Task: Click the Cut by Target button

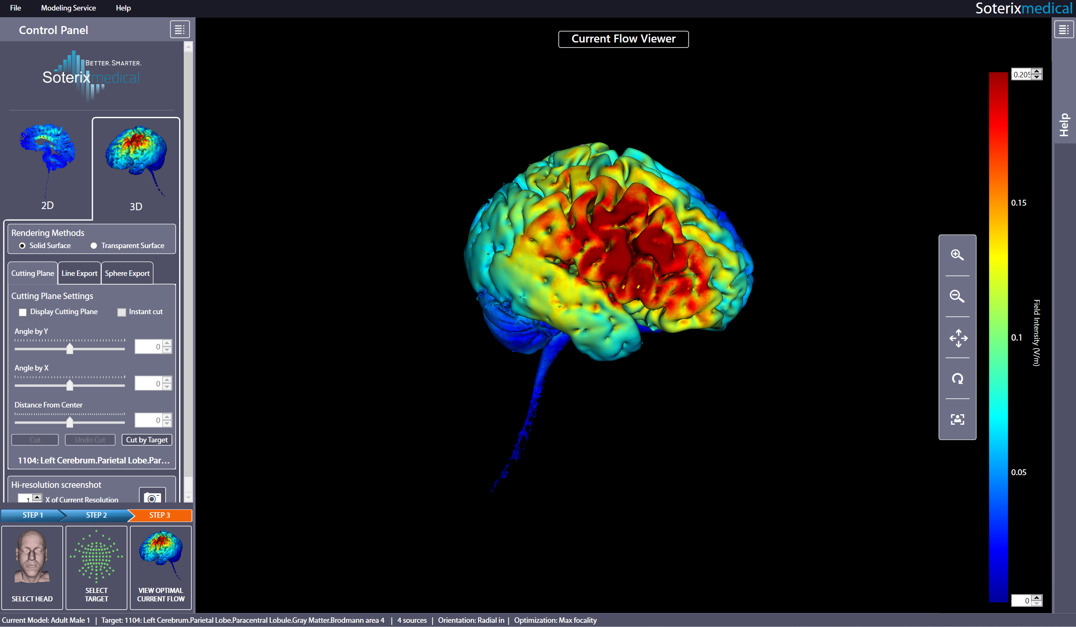Action: pyautogui.click(x=147, y=440)
